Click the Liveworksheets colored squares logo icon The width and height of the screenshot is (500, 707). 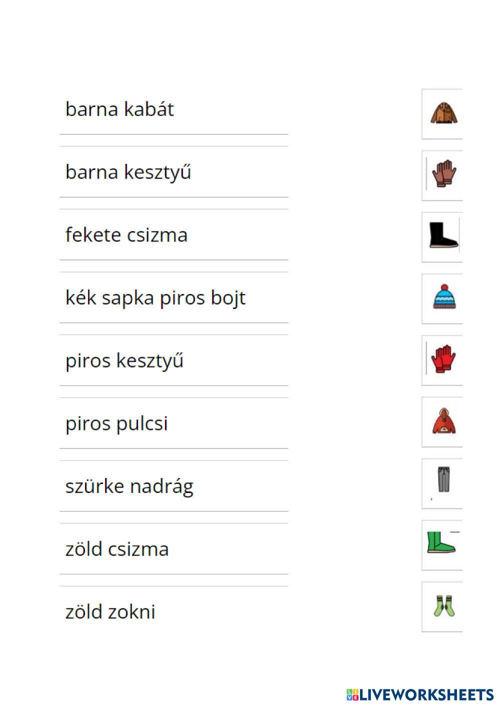[x=352, y=694]
